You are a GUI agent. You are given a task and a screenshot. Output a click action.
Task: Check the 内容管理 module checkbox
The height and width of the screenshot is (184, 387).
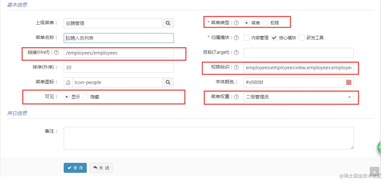click(247, 38)
